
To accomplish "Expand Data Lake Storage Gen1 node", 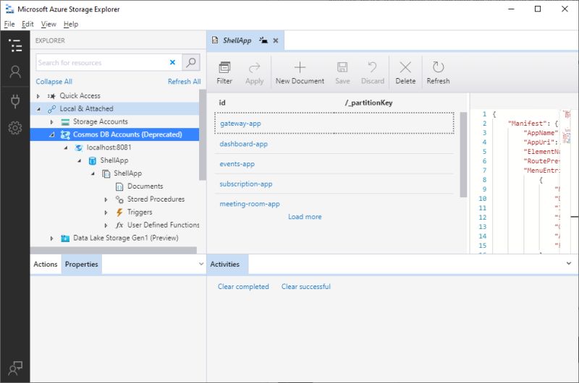I will point(51,238).
